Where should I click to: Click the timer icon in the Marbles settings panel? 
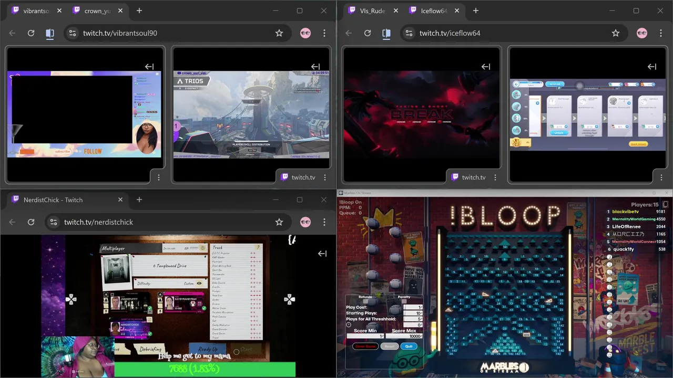[x=349, y=324]
